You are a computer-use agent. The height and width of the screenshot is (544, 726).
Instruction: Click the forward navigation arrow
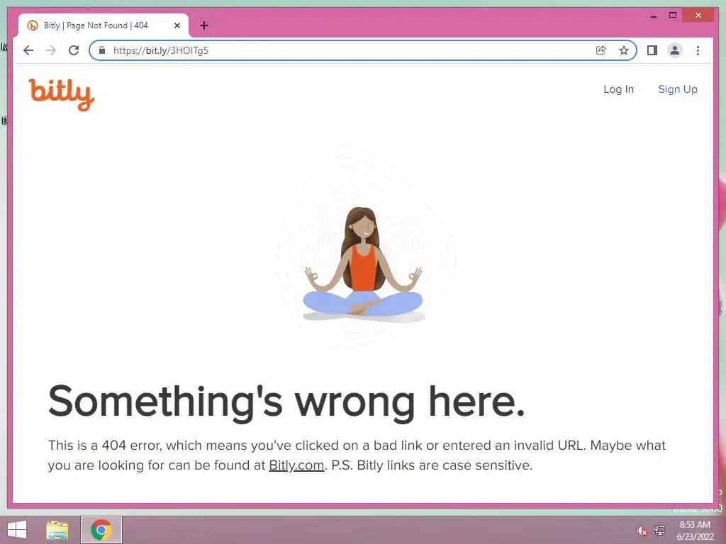pyautogui.click(x=51, y=50)
